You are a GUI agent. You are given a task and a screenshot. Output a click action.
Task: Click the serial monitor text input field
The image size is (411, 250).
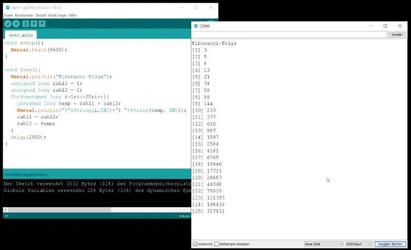pyautogui.click(x=289, y=35)
